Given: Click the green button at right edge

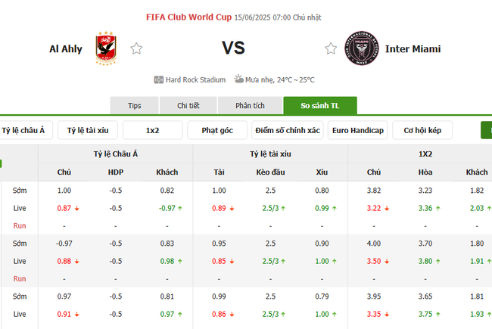Looking at the screenshot, I should 487,130.
